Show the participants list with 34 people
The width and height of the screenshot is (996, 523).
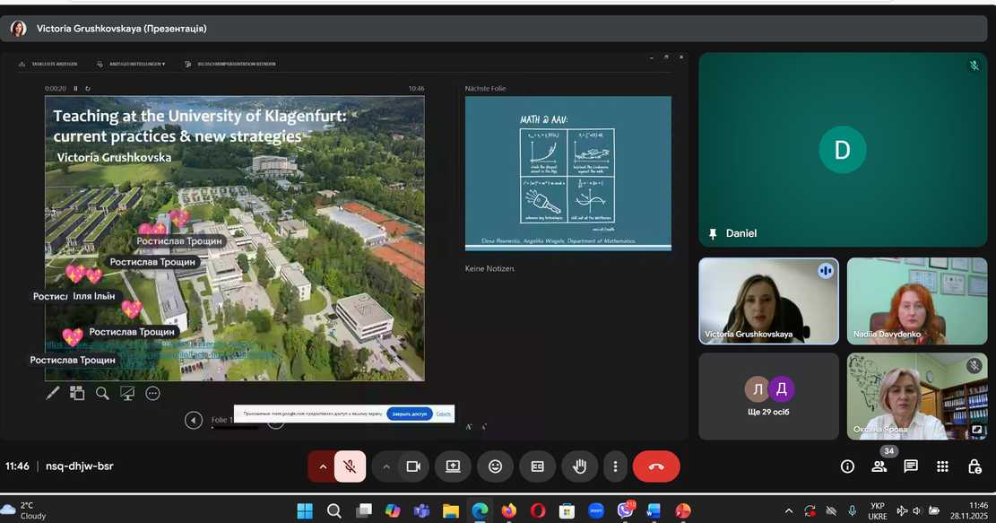pos(879,466)
